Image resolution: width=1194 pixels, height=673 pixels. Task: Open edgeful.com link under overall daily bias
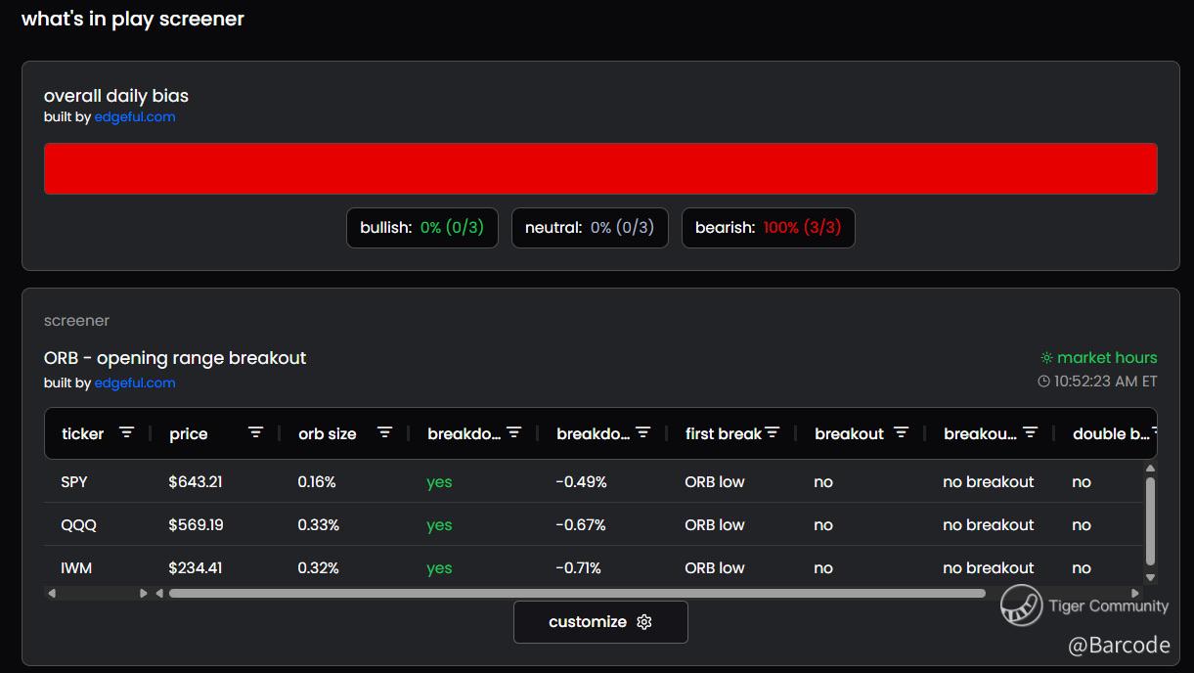(135, 117)
